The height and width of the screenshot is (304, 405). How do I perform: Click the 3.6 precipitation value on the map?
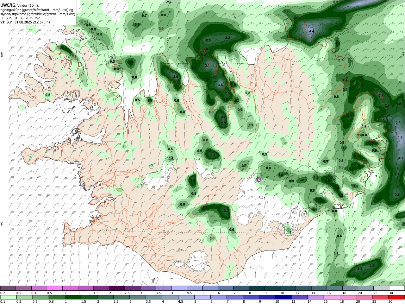click(x=221, y=85)
